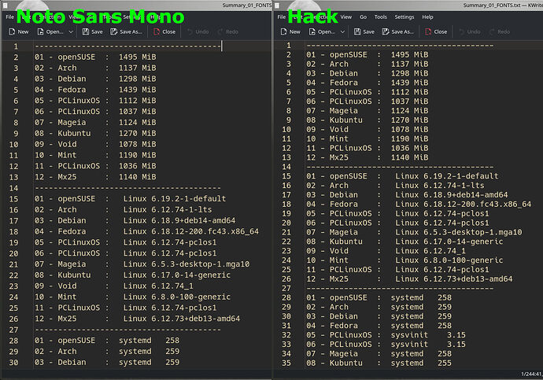Click Redo in the right Hack window toolbar

tap(500, 31)
